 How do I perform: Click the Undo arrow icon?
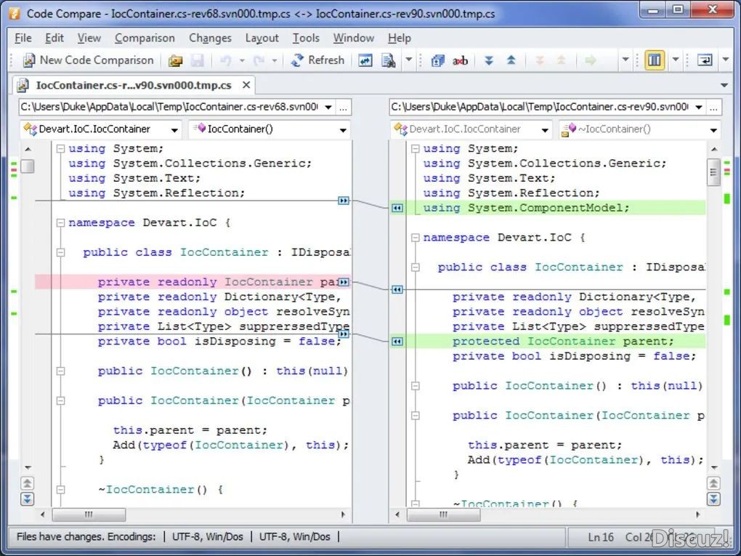coord(225,60)
